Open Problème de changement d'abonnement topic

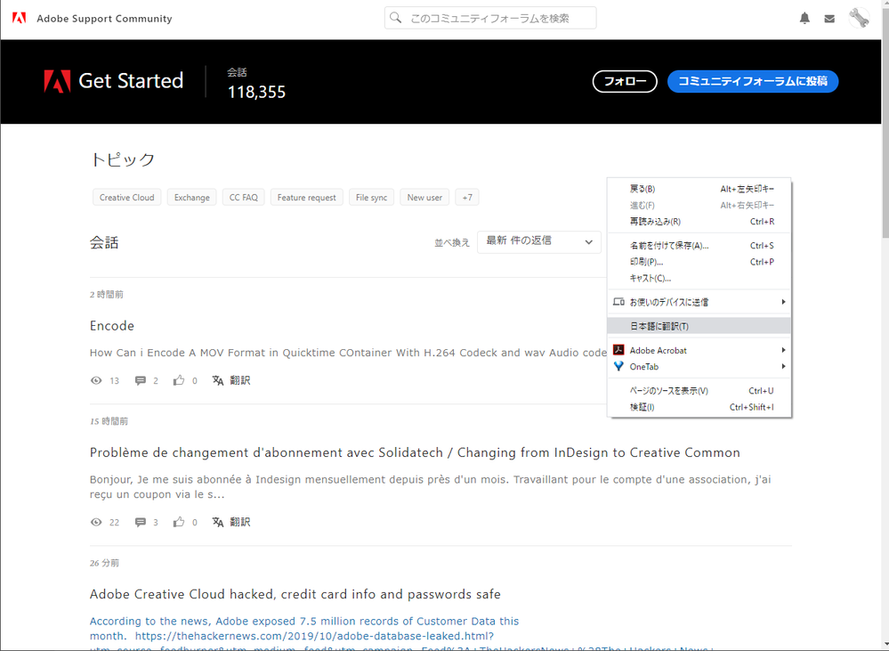(415, 452)
